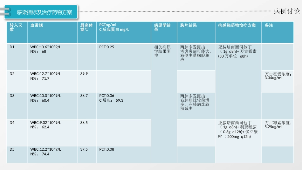This screenshot has height=170, width=302.
Task: Click the 最高体温℃ header cell
Action: (x=87, y=32)
